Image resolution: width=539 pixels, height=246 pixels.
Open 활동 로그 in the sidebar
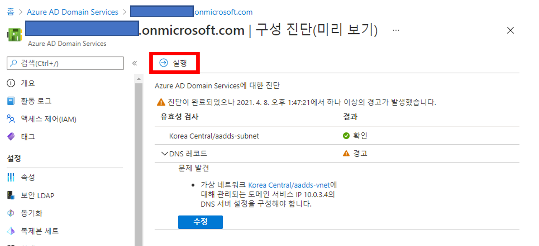36,101
